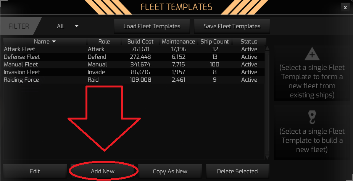Click the list scrollbar down arrow
This screenshot has width=353, height=181.
[x=267, y=157]
